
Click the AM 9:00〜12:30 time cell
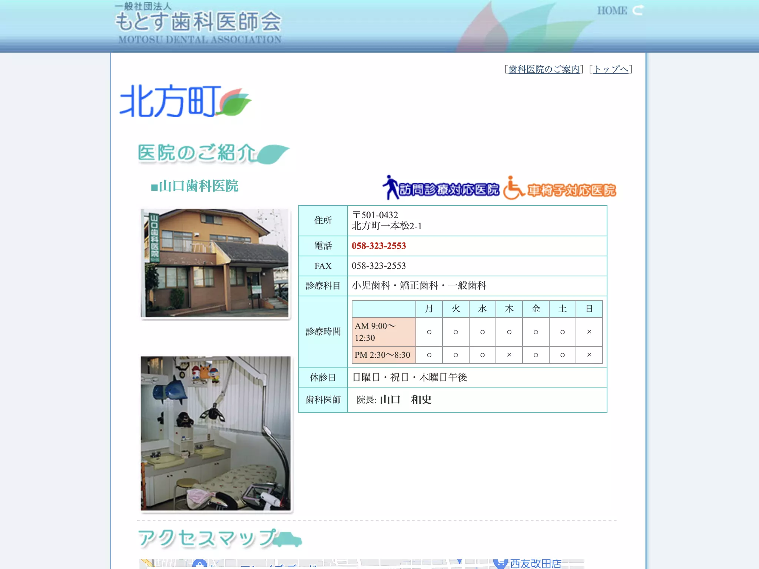(x=384, y=332)
